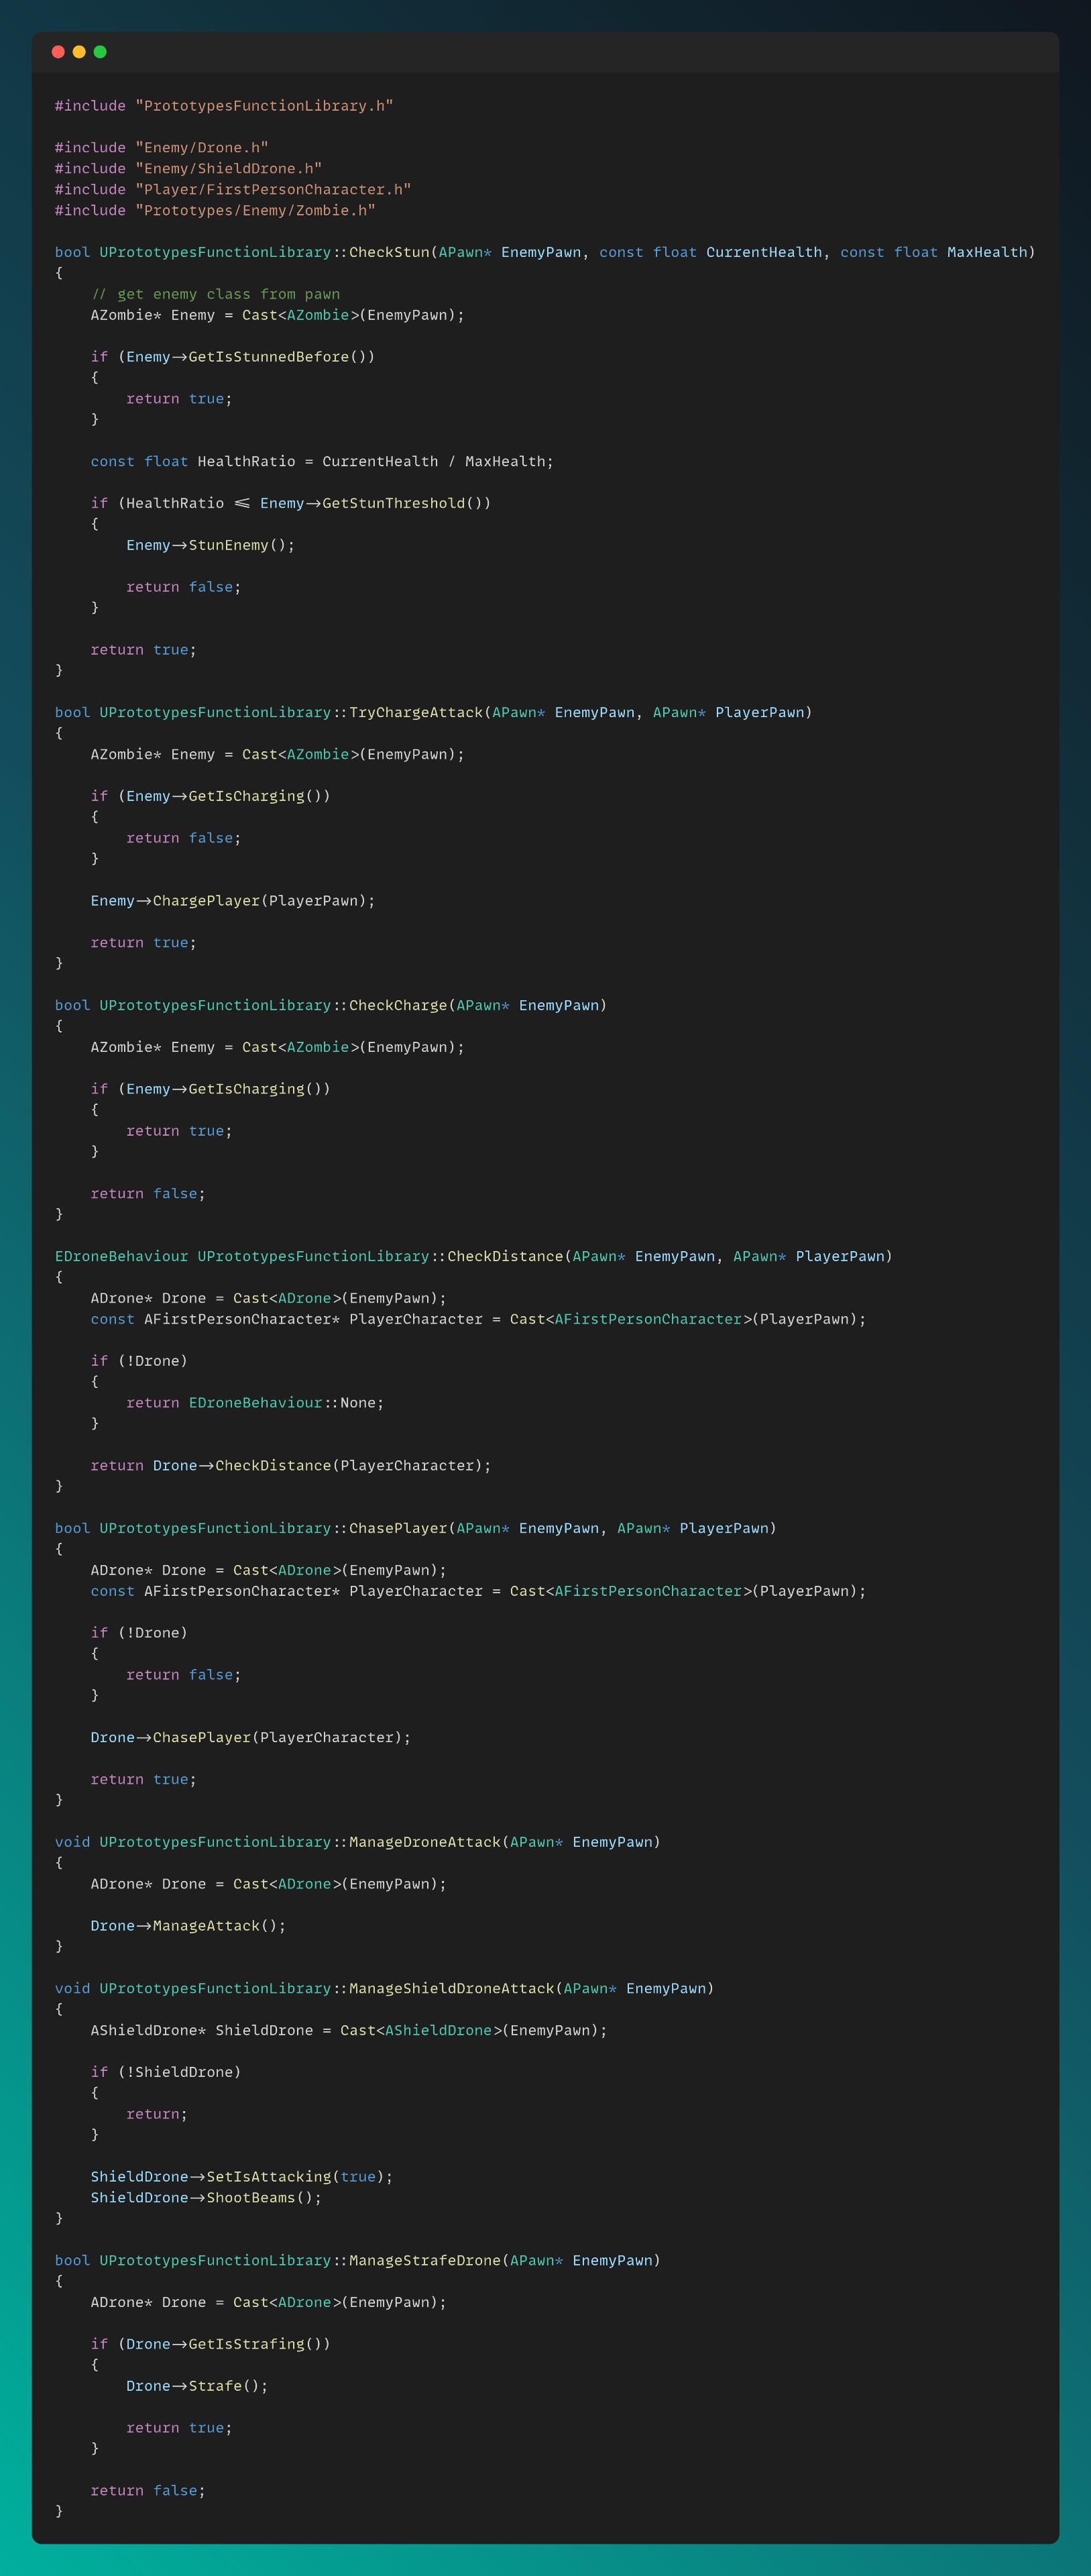The image size is (1091, 2576).
Task: Select the PrototypesFunctionLibrary.h include string
Action: (x=264, y=106)
